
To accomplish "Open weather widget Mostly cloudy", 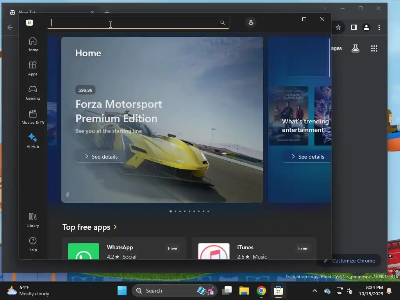I will (x=28, y=291).
